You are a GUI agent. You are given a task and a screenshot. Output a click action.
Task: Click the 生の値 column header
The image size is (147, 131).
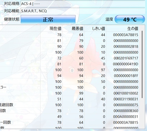(133, 28)
